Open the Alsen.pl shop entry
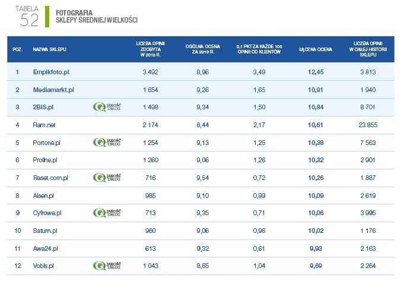The image size is (404, 290). 43,196
